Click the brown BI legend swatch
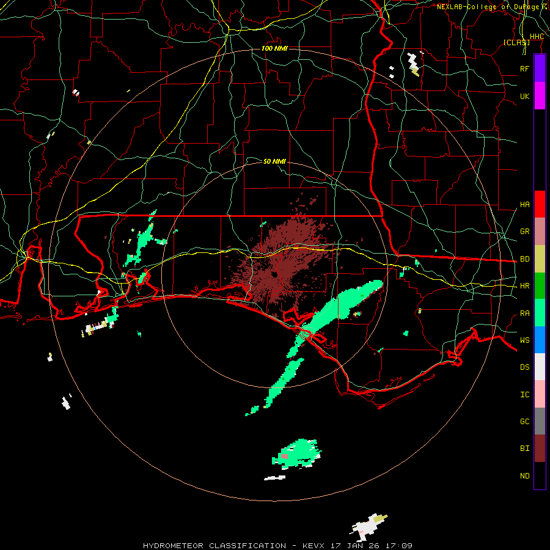Viewport: 550px width, 550px height. click(x=540, y=449)
